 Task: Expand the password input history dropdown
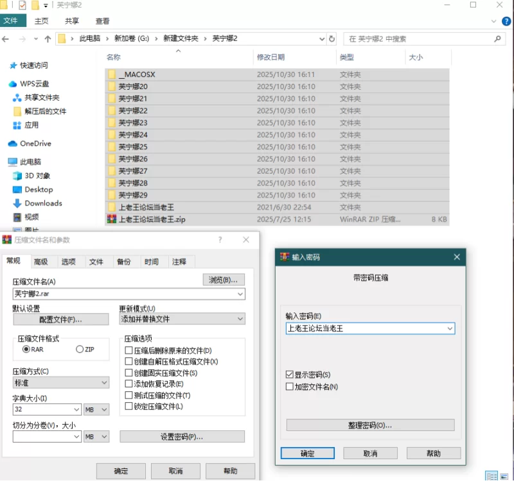click(449, 328)
